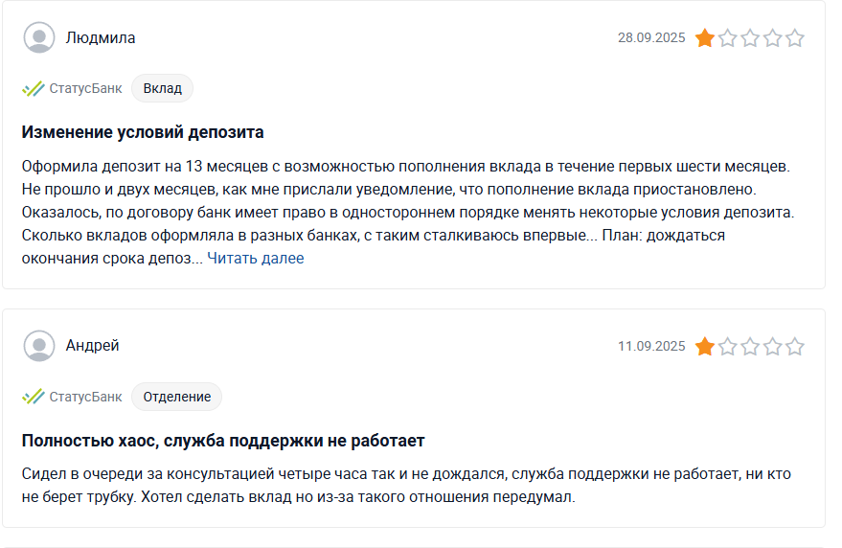This screenshot has height=548, width=842.
Task: Click СтатусБанк logo in Андрей's review
Action: [x=34, y=397]
